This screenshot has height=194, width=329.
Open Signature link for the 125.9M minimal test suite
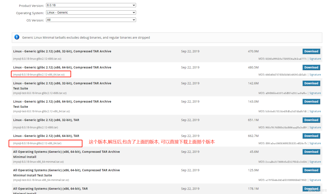[315, 180]
